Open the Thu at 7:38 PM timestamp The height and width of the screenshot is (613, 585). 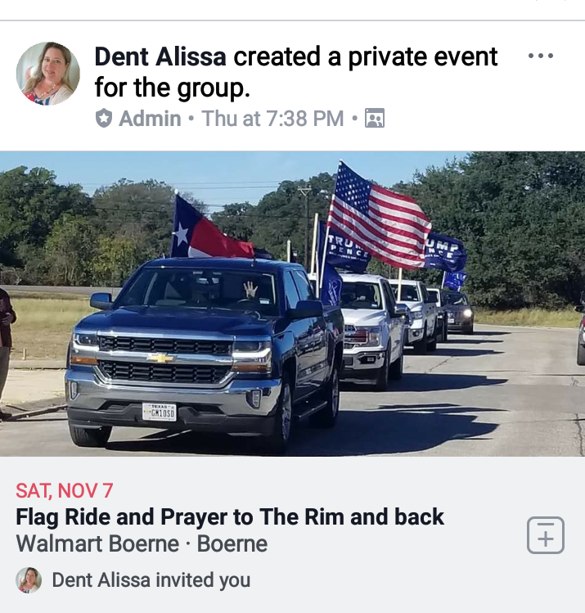(x=272, y=119)
